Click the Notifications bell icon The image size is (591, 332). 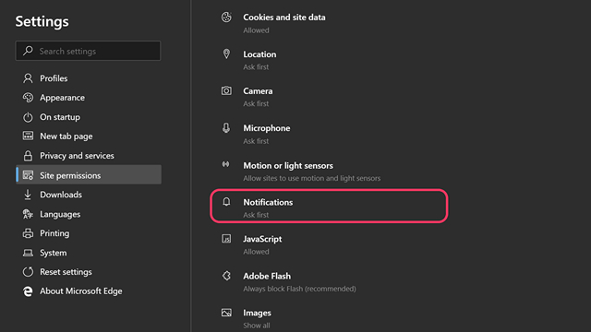click(226, 202)
